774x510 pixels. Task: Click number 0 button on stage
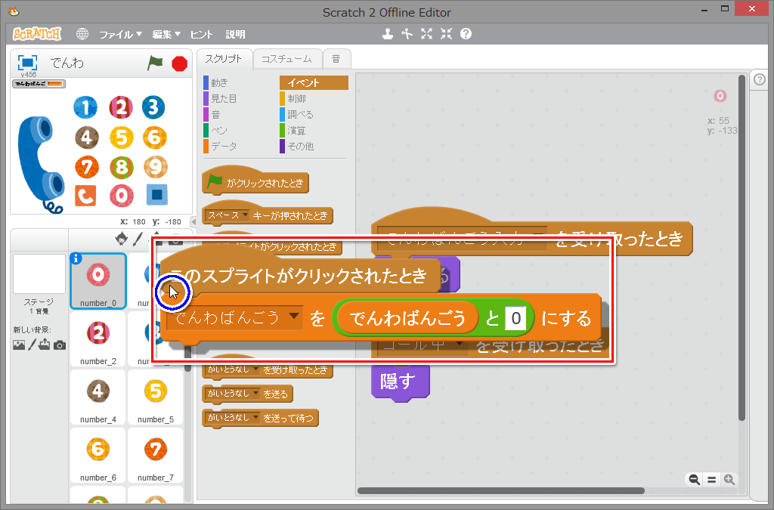coord(122,196)
